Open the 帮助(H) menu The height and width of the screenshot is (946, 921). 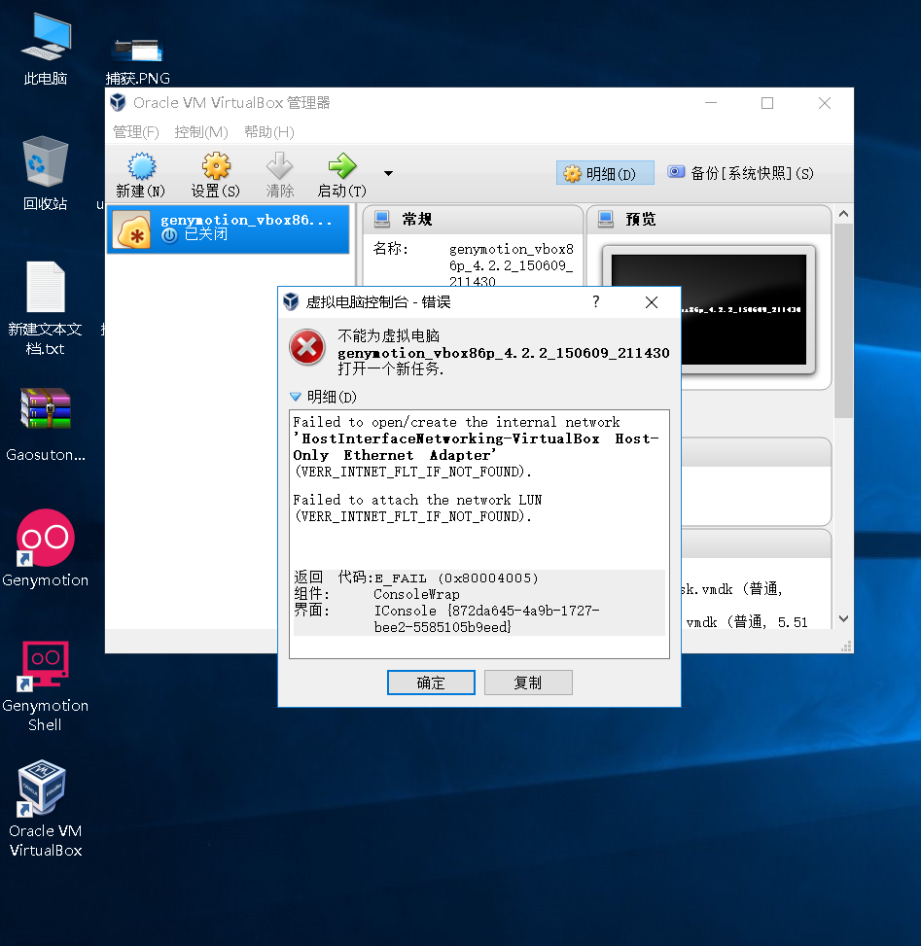tap(269, 132)
